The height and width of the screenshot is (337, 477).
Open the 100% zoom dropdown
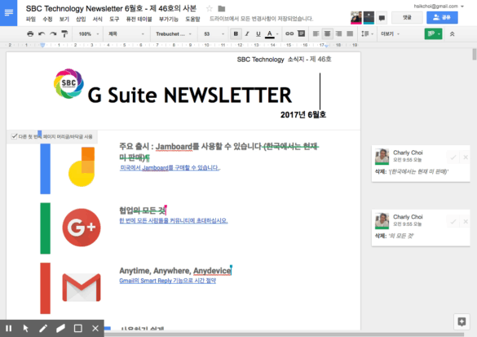pyautogui.click(x=89, y=33)
